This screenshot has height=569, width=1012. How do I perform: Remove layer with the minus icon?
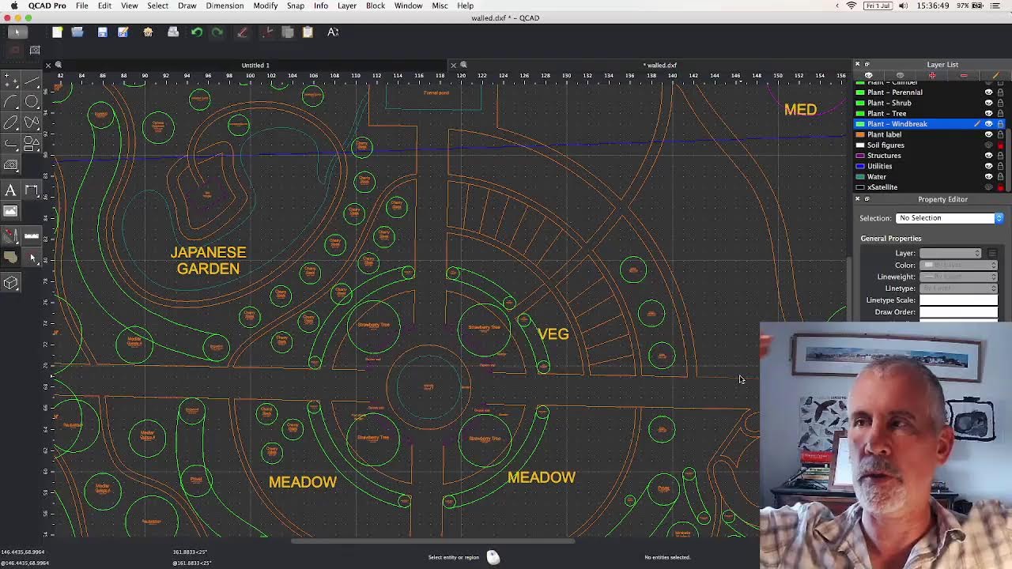(x=964, y=76)
